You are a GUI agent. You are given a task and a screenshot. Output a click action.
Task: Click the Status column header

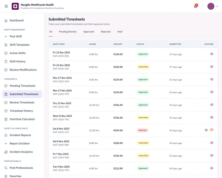click(x=140, y=44)
